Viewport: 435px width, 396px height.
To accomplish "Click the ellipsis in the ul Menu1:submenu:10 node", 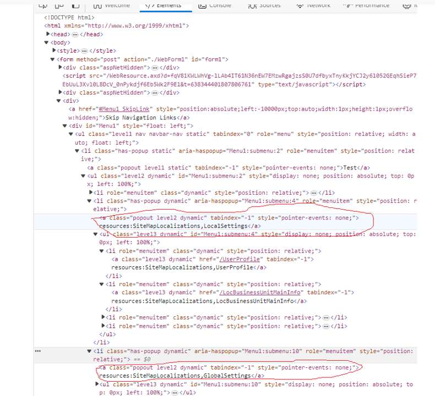I will point(175,393).
